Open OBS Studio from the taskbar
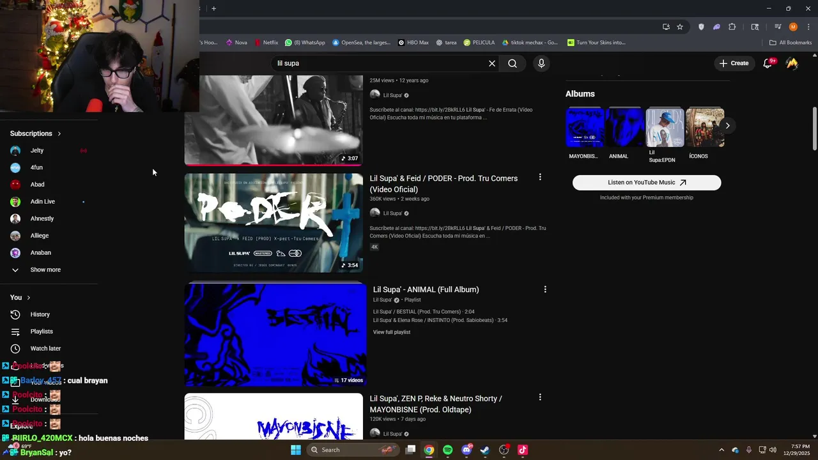The height and width of the screenshot is (460, 818). point(504,450)
